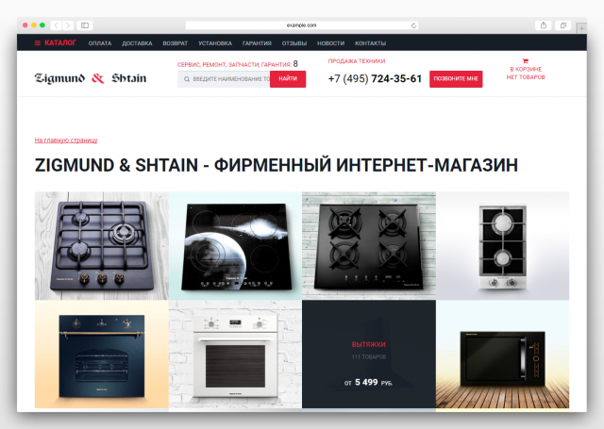This screenshot has height=429, width=604.
Task: Follow the На главную страницу link
Action: coord(66,140)
